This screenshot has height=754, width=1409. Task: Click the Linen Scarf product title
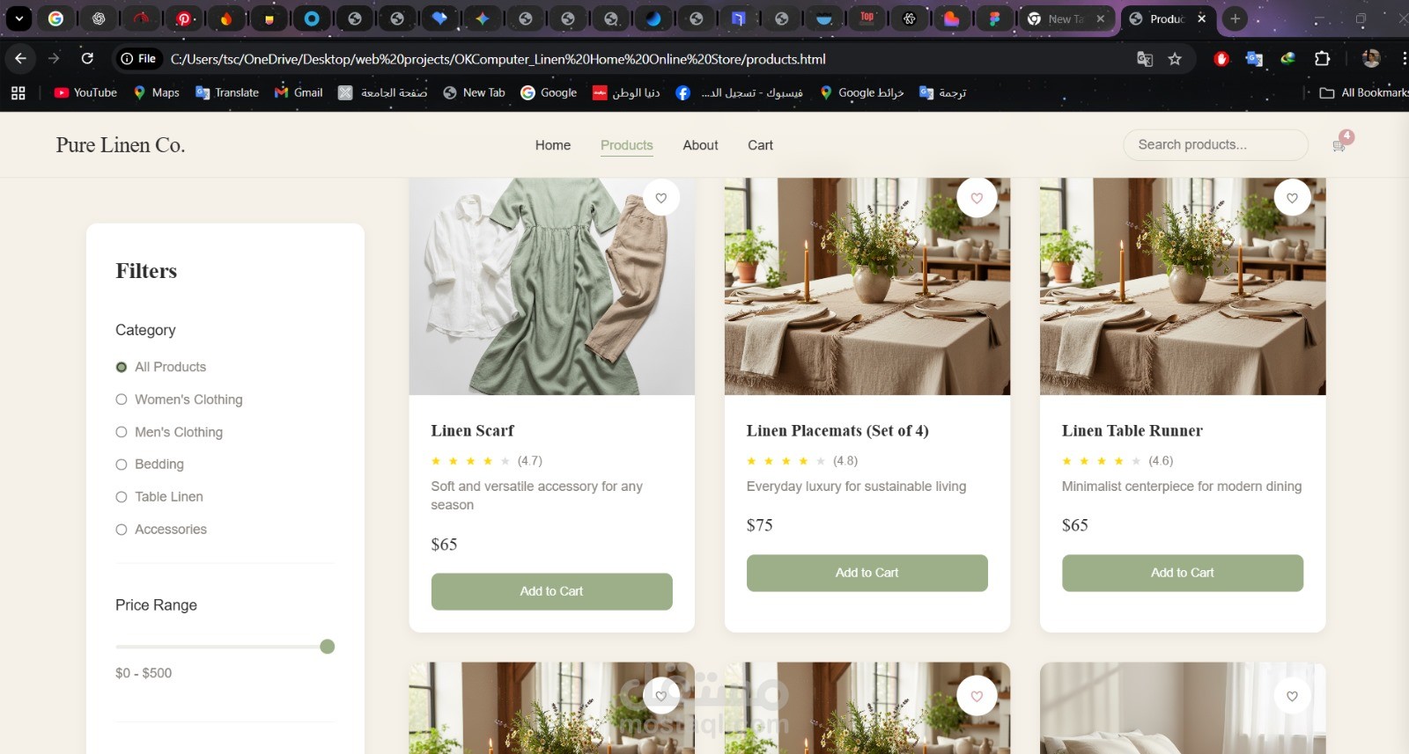pyautogui.click(x=472, y=430)
